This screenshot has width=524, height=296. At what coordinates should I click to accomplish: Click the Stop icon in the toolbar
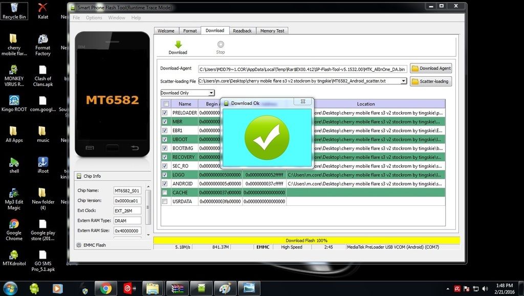(221, 45)
